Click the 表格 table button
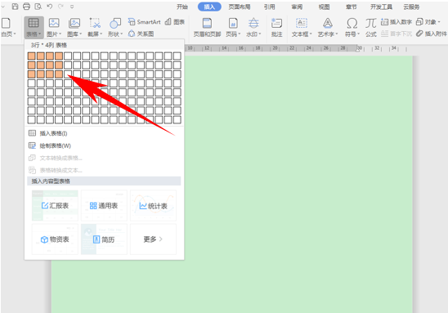The width and height of the screenshot is (448, 313). 34,27
